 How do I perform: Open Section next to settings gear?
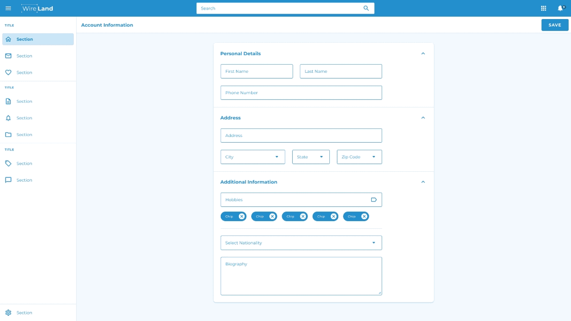[24, 313]
